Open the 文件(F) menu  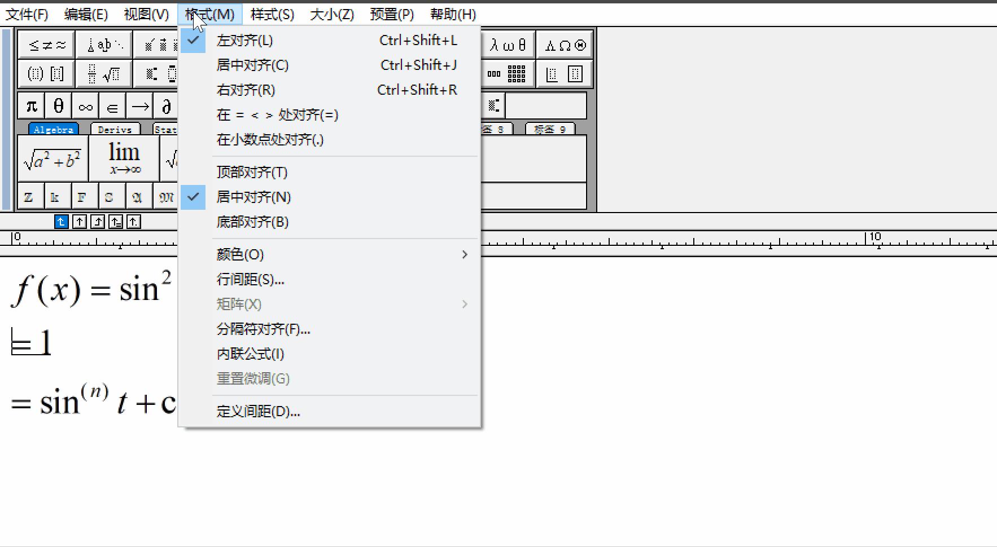27,15
